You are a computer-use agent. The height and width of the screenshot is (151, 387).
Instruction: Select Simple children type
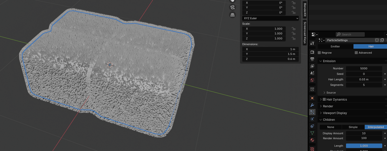pyautogui.click(x=353, y=127)
